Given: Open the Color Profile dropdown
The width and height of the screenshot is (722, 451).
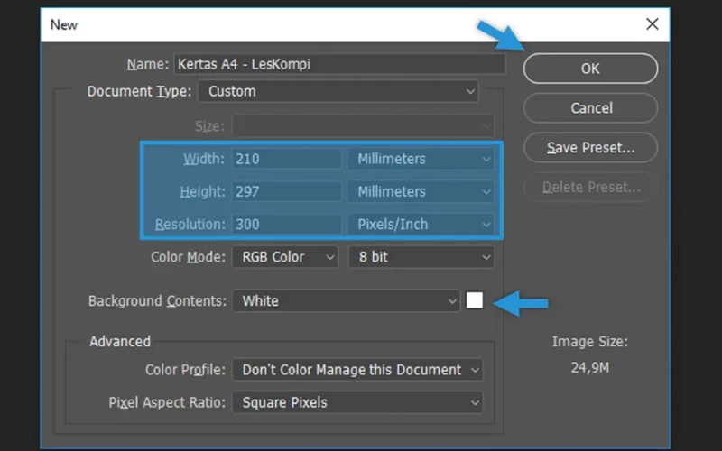Looking at the screenshot, I should pyautogui.click(x=357, y=370).
